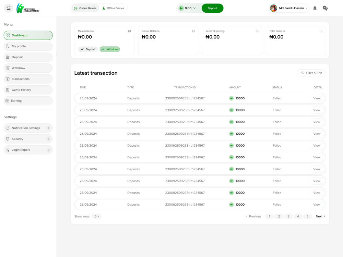Image resolution: width=343 pixels, height=257 pixels.
Task: Click Deposit button in Main balance card
Action: [x=88, y=49]
